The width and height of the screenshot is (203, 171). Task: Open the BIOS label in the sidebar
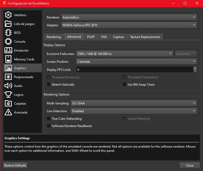[x=17, y=33]
